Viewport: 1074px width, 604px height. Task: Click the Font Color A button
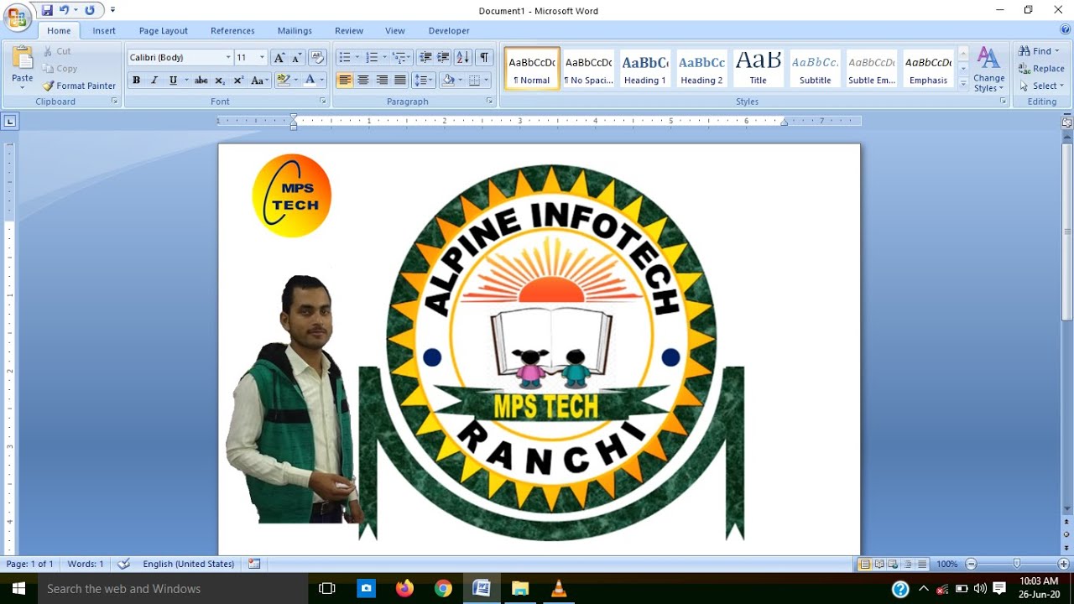click(x=310, y=81)
